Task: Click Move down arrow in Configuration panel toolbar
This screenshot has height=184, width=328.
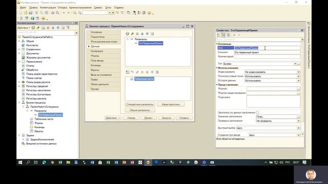Action: (58, 28)
